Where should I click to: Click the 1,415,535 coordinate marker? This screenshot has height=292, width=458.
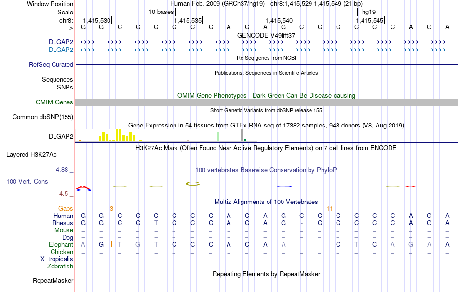[188, 20]
